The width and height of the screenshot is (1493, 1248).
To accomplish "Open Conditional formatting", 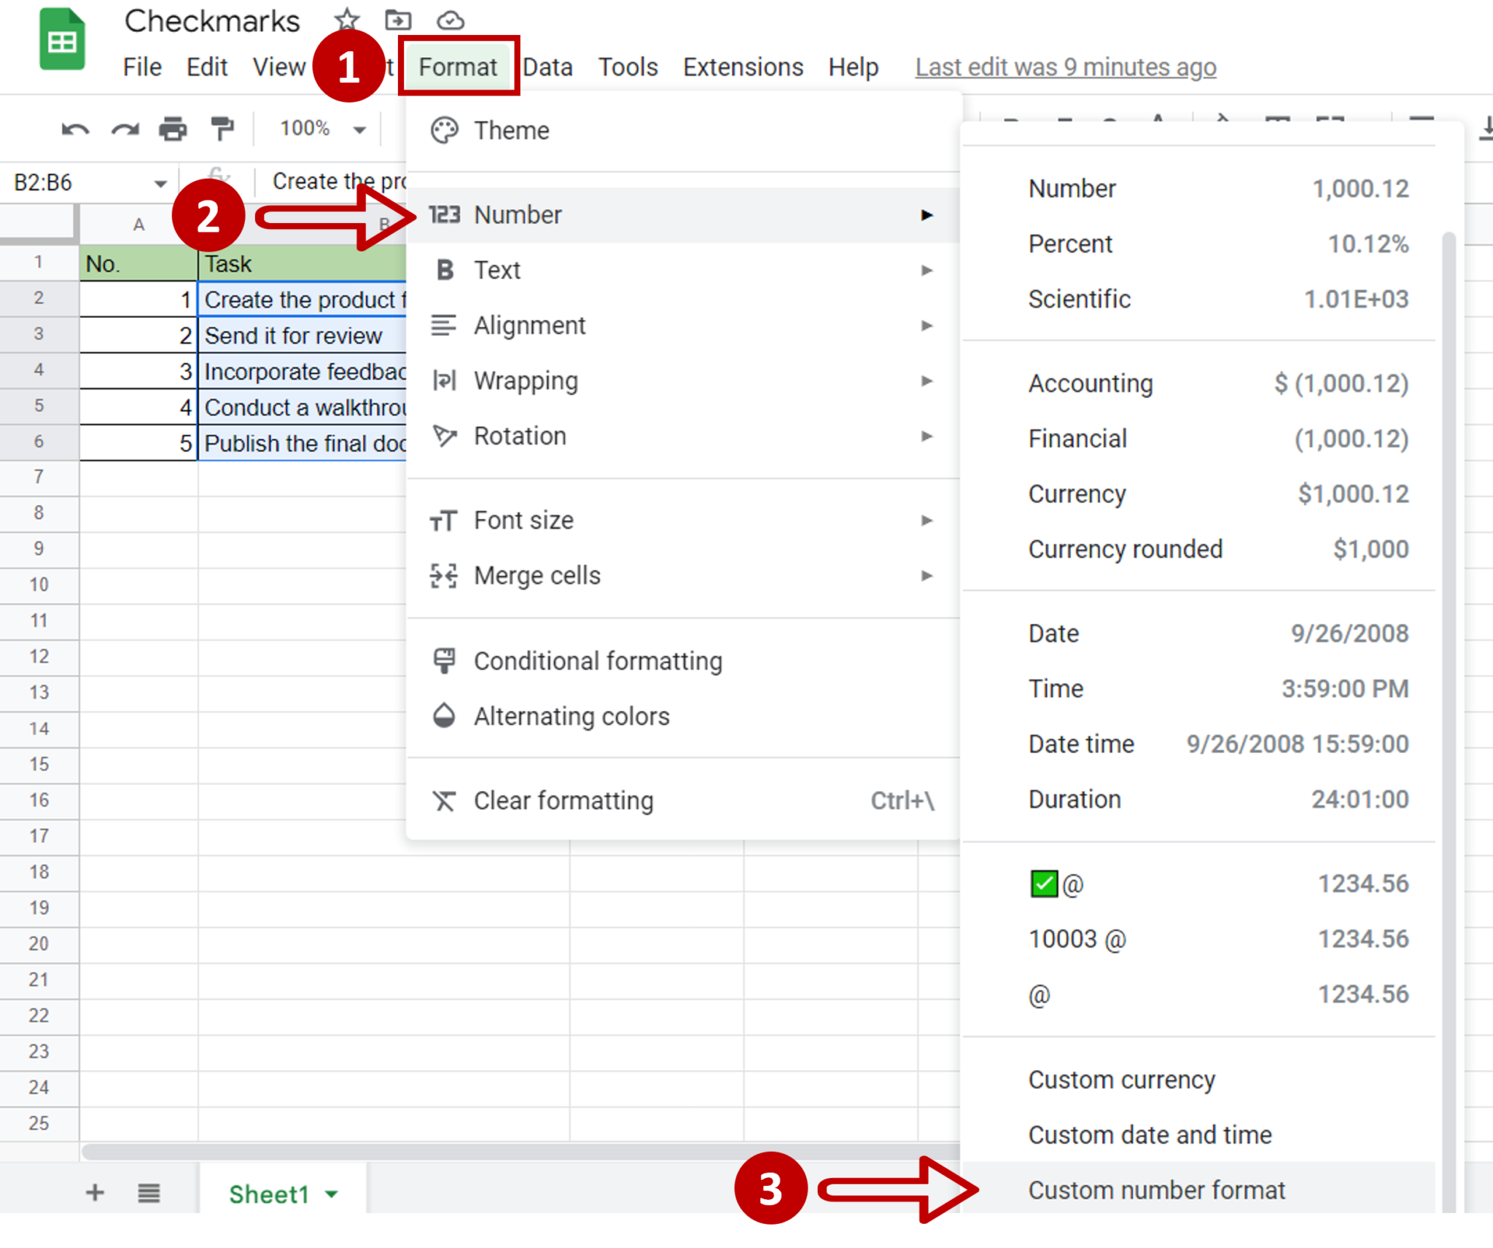I will [683, 661].
